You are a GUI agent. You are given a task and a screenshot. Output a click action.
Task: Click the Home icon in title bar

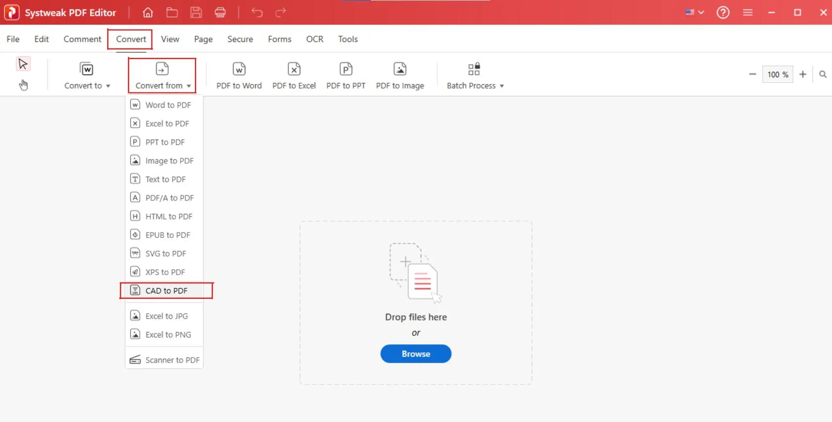pyautogui.click(x=147, y=13)
